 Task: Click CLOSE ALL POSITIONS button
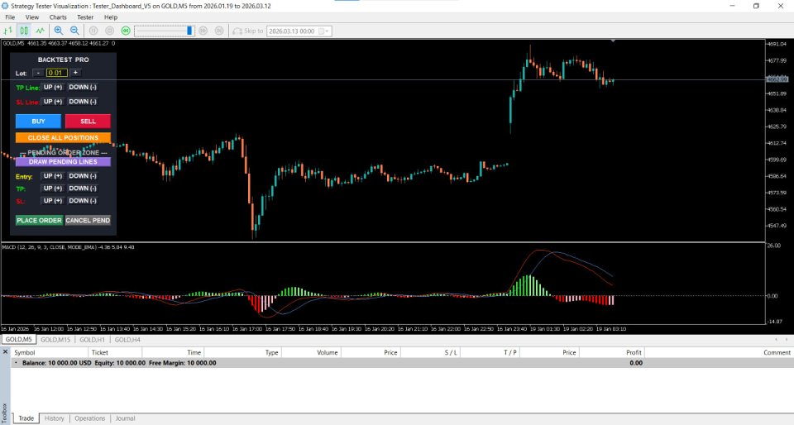(64, 137)
